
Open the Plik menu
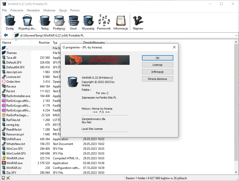pos(4,10)
